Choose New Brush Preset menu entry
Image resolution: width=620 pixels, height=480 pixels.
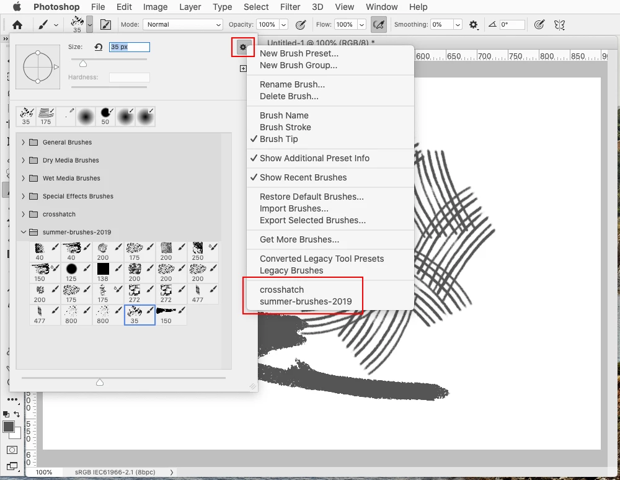pos(299,53)
